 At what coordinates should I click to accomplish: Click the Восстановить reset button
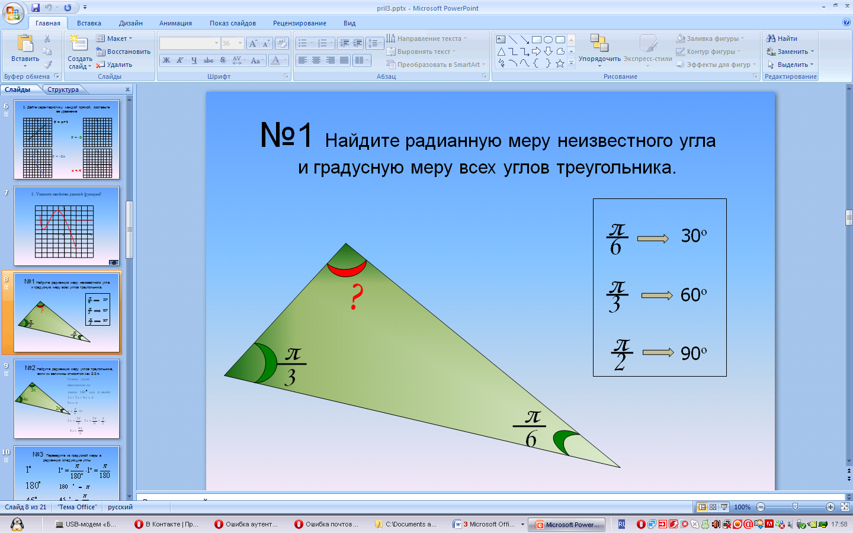click(123, 52)
